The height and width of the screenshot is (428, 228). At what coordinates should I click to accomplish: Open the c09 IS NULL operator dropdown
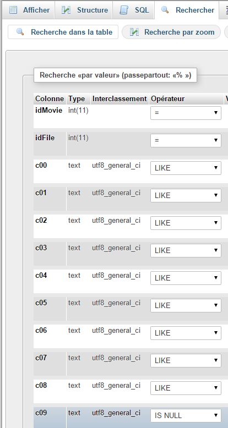186,415
